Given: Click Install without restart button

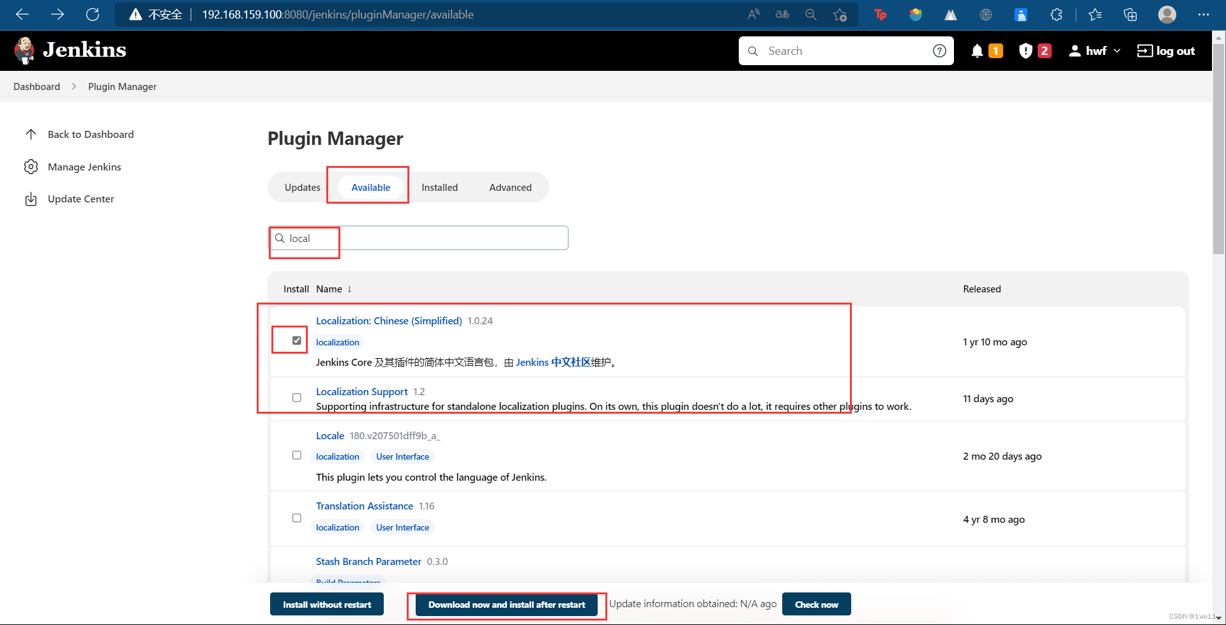Looking at the screenshot, I should pos(327,605).
